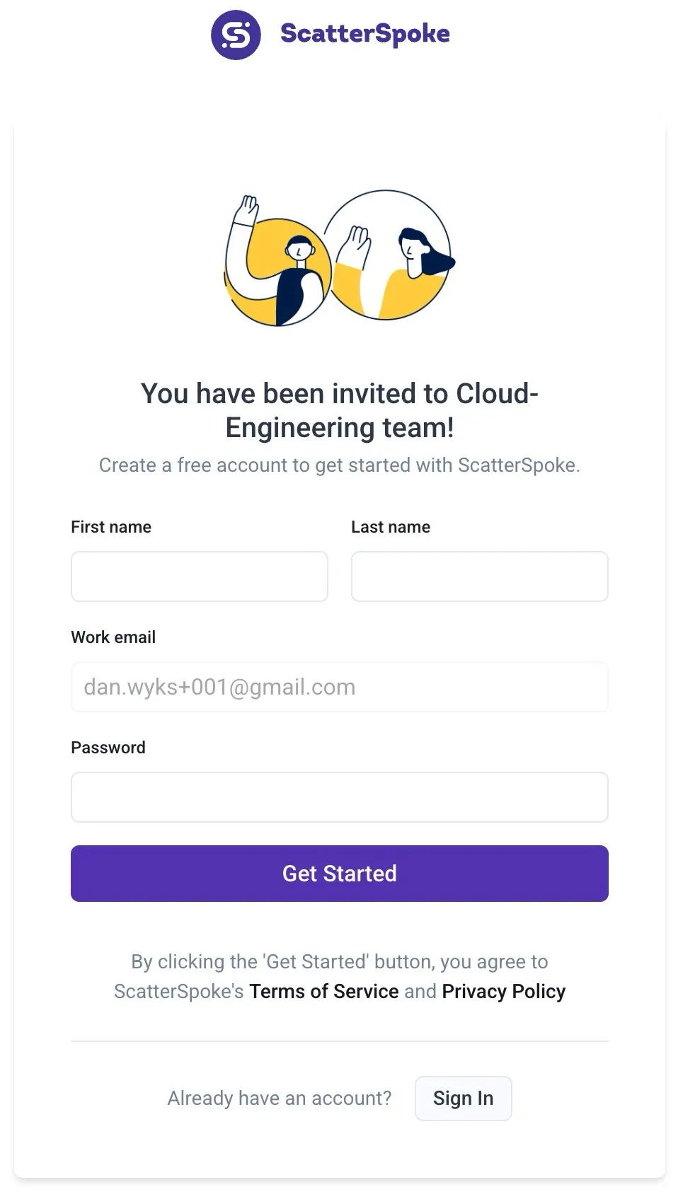
Task: Click the Work email label
Action: [113, 637]
